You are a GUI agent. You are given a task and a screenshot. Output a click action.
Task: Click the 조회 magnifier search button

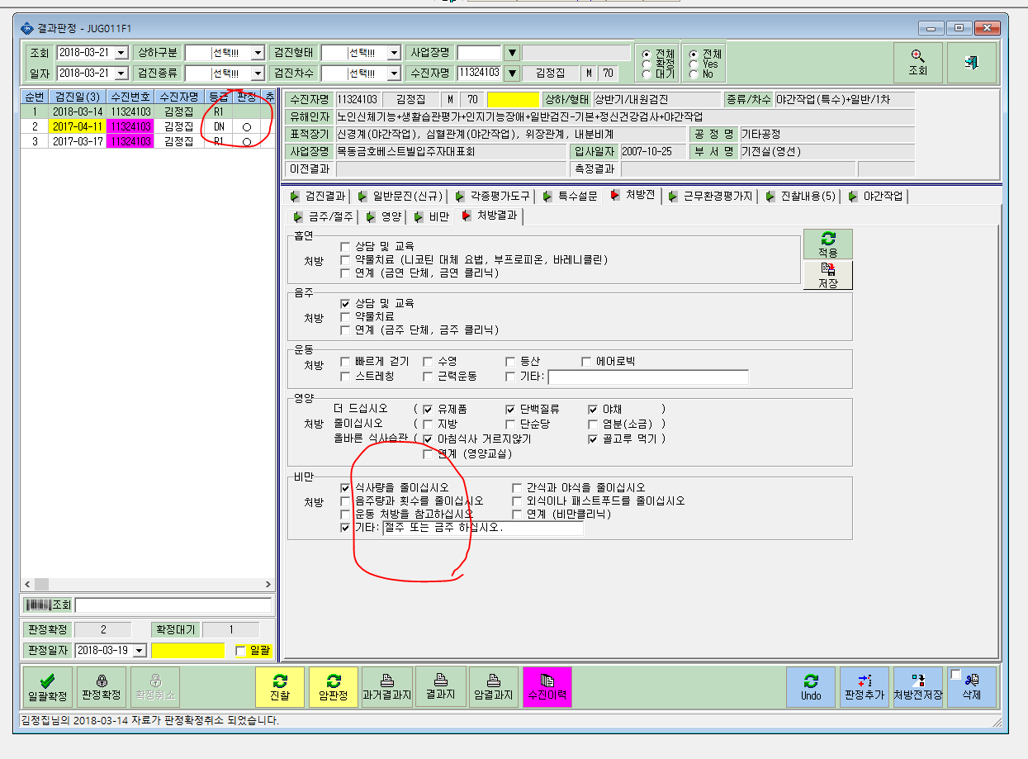tap(918, 63)
